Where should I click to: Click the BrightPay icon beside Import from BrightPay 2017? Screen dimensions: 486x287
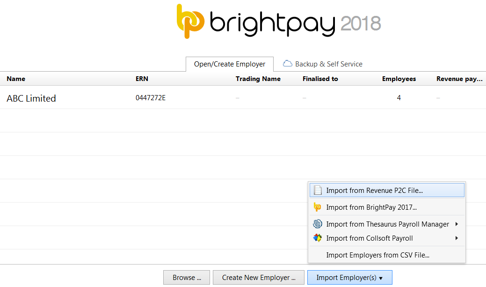pos(317,207)
